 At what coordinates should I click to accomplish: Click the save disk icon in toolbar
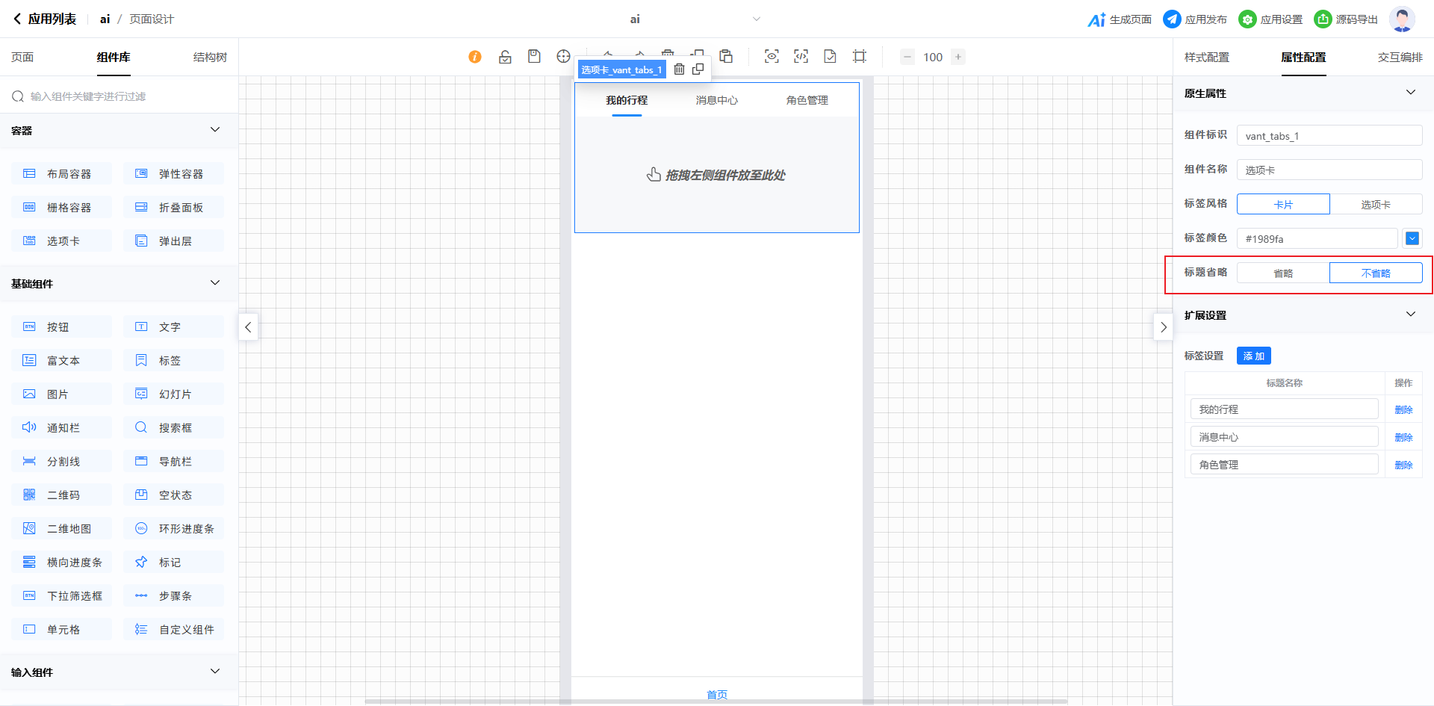(534, 57)
